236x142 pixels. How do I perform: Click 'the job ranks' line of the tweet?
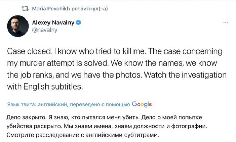click(x=27, y=74)
